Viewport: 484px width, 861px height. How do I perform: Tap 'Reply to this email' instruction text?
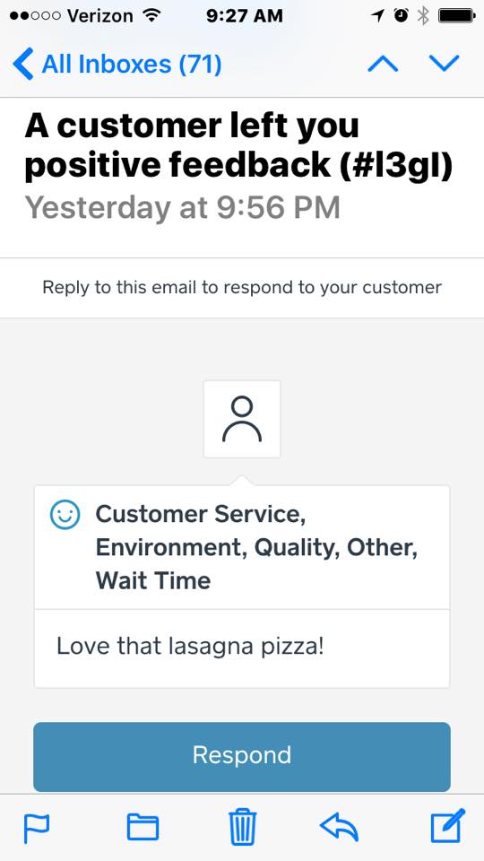(242, 287)
